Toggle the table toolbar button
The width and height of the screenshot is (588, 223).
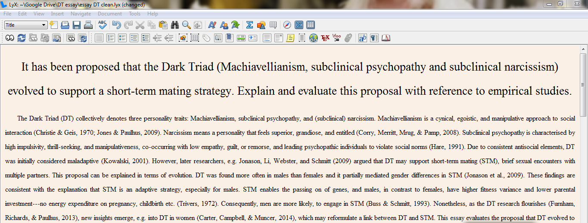(x=311, y=25)
